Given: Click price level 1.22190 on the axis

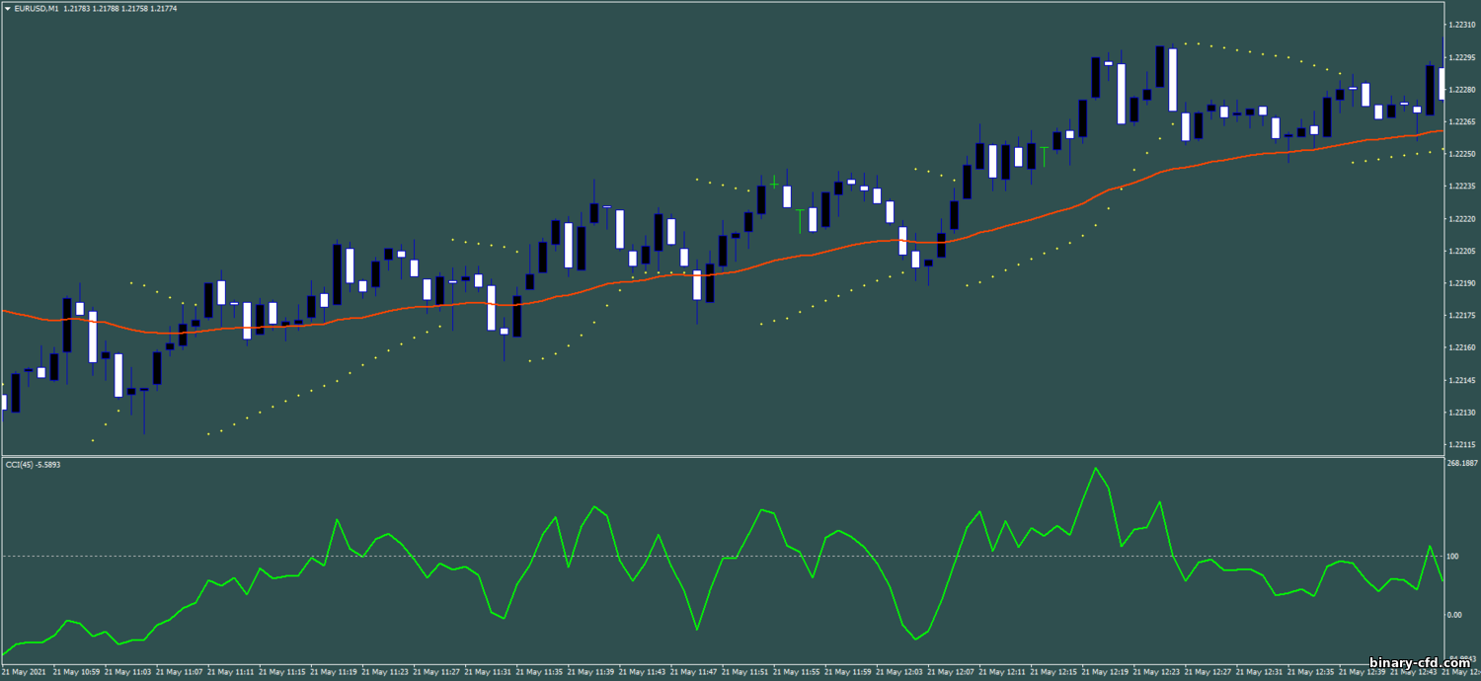Looking at the screenshot, I should tap(1460, 283).
